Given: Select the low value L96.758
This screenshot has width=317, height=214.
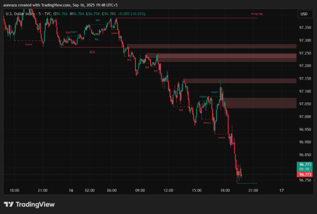Looking at the screenshot, I should (x=93, y=14).
